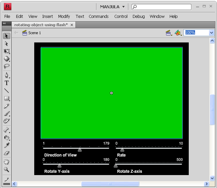
Task: Expand the 100% zoom level dropdown
Action: pyautogui.click(x=211, y=33)
